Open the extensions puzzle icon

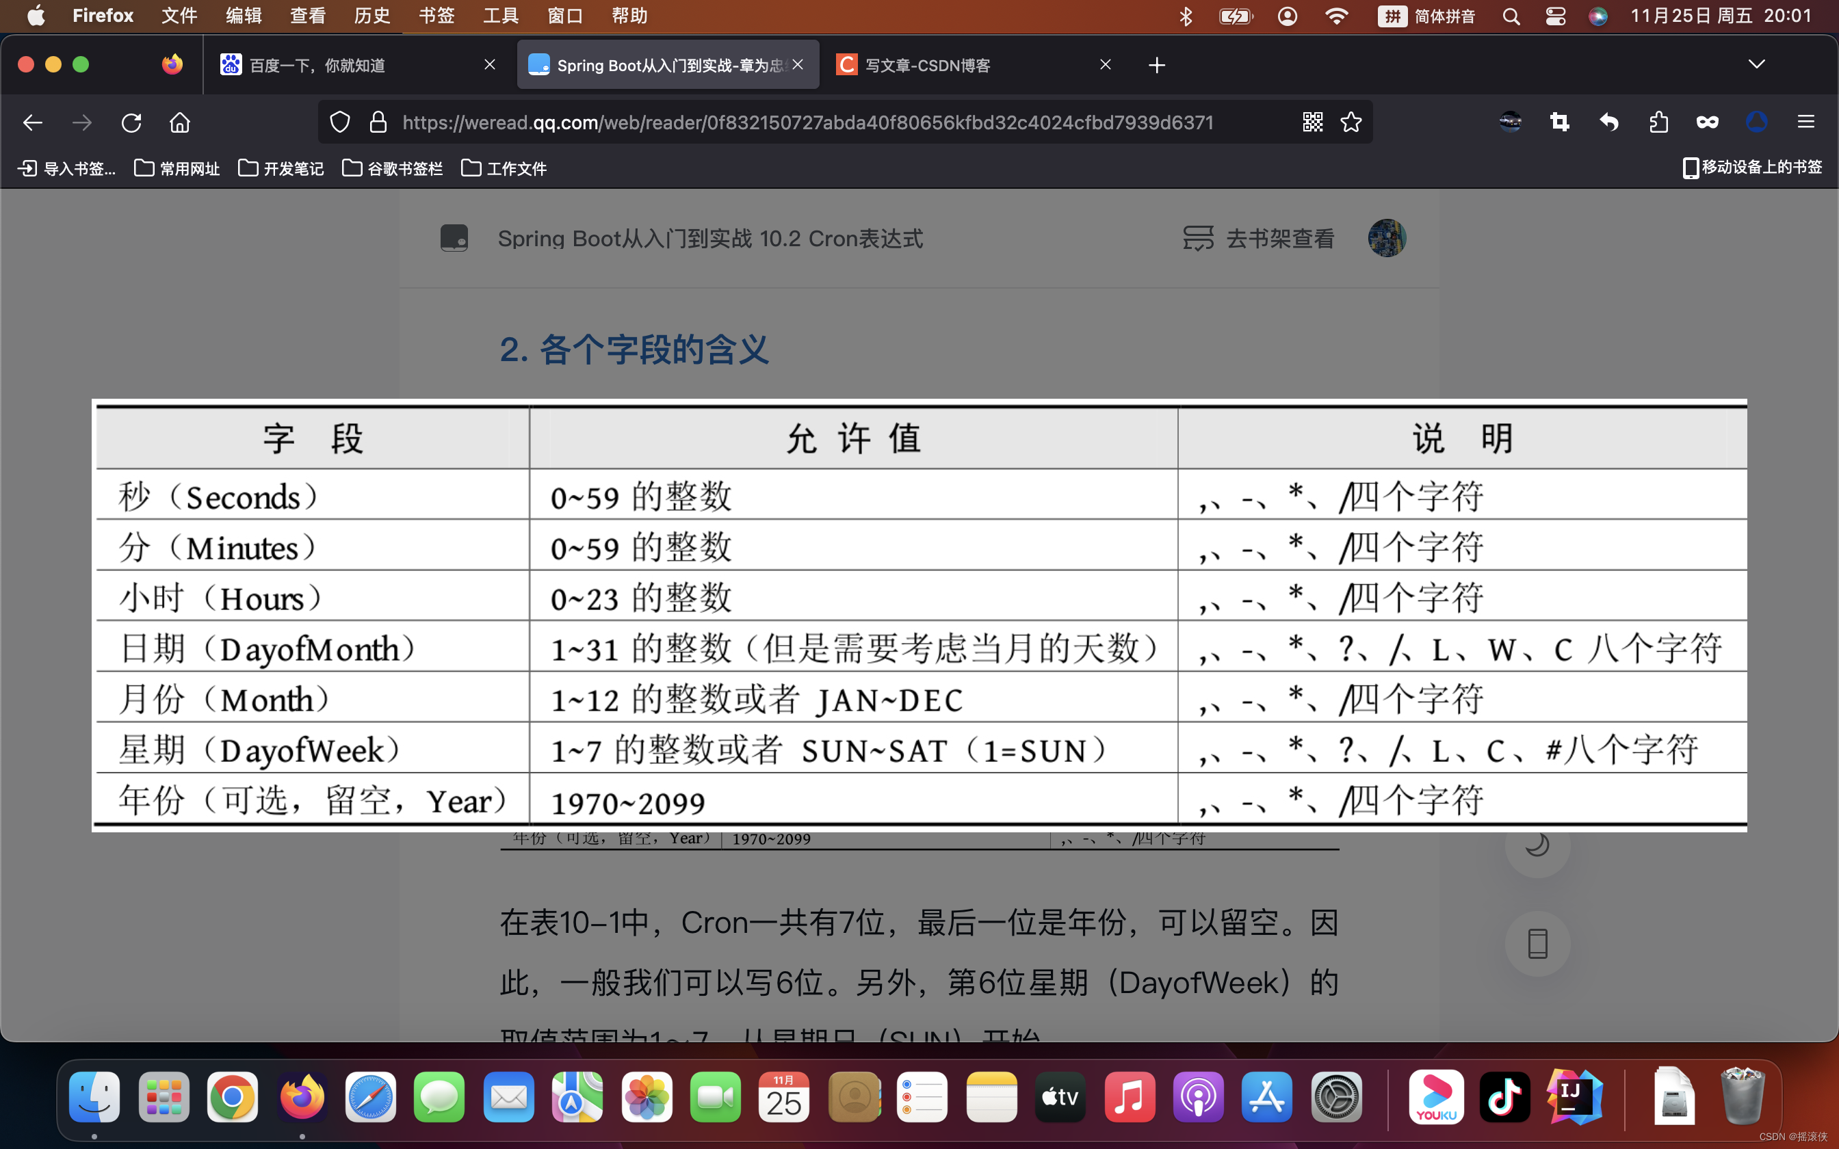click(x=1658, y=122)
